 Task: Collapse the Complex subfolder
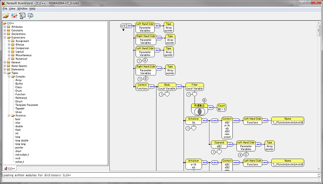[9, 76]
